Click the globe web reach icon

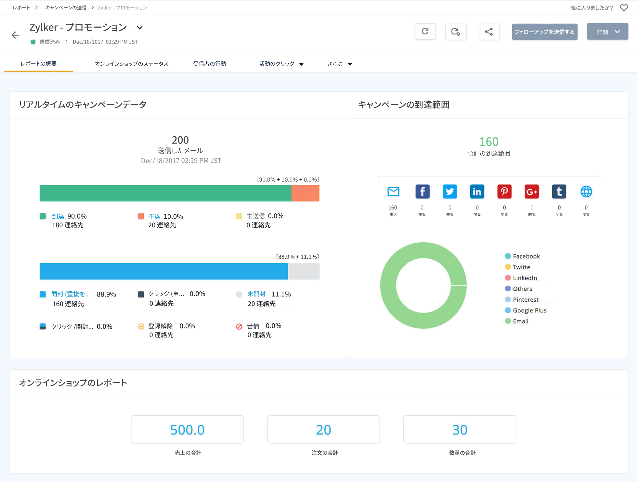[x=586, y=192]
